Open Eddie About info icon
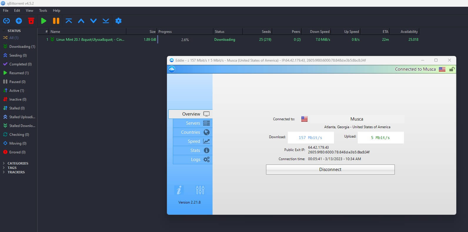The width and height of the screenshot is (468, 232). [179, 190]
